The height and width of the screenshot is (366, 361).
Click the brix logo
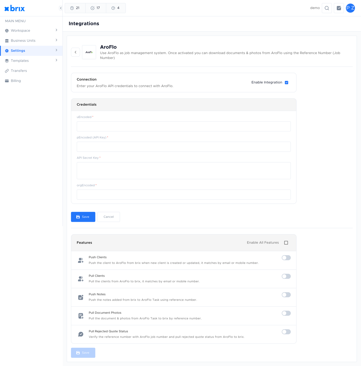coord(15,8)
